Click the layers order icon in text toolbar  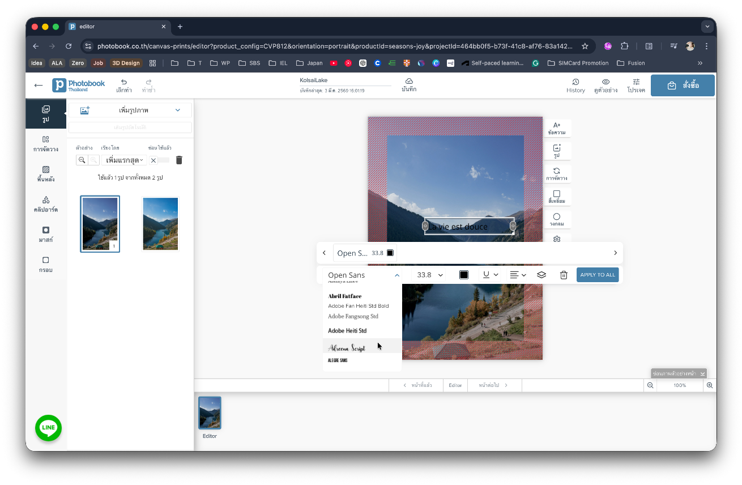[x=541, y=275]
